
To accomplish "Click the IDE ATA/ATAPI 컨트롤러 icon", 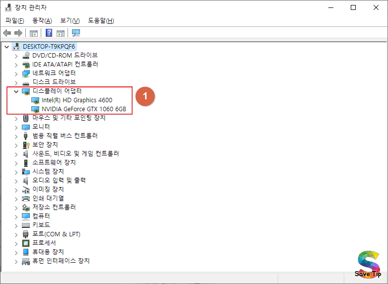I will (x=26, y=65).
